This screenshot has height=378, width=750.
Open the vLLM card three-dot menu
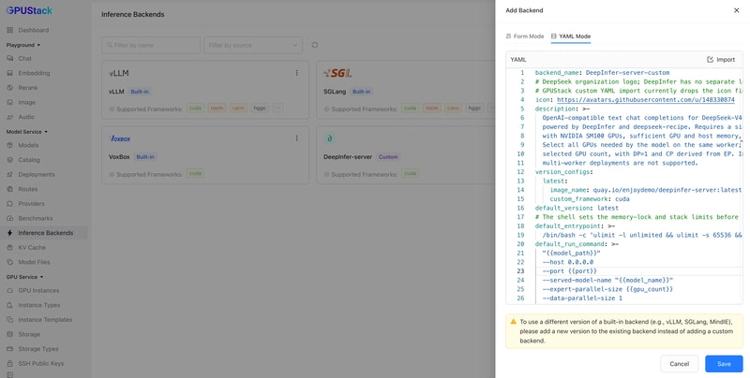[296, 73]
